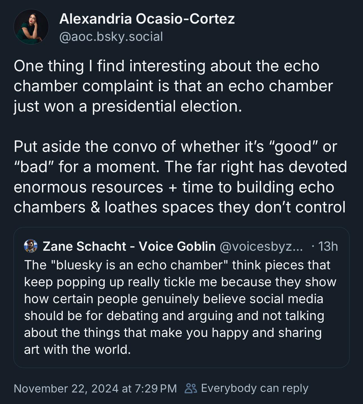Click the November 22, 2024 post date

tap(95, 389)
